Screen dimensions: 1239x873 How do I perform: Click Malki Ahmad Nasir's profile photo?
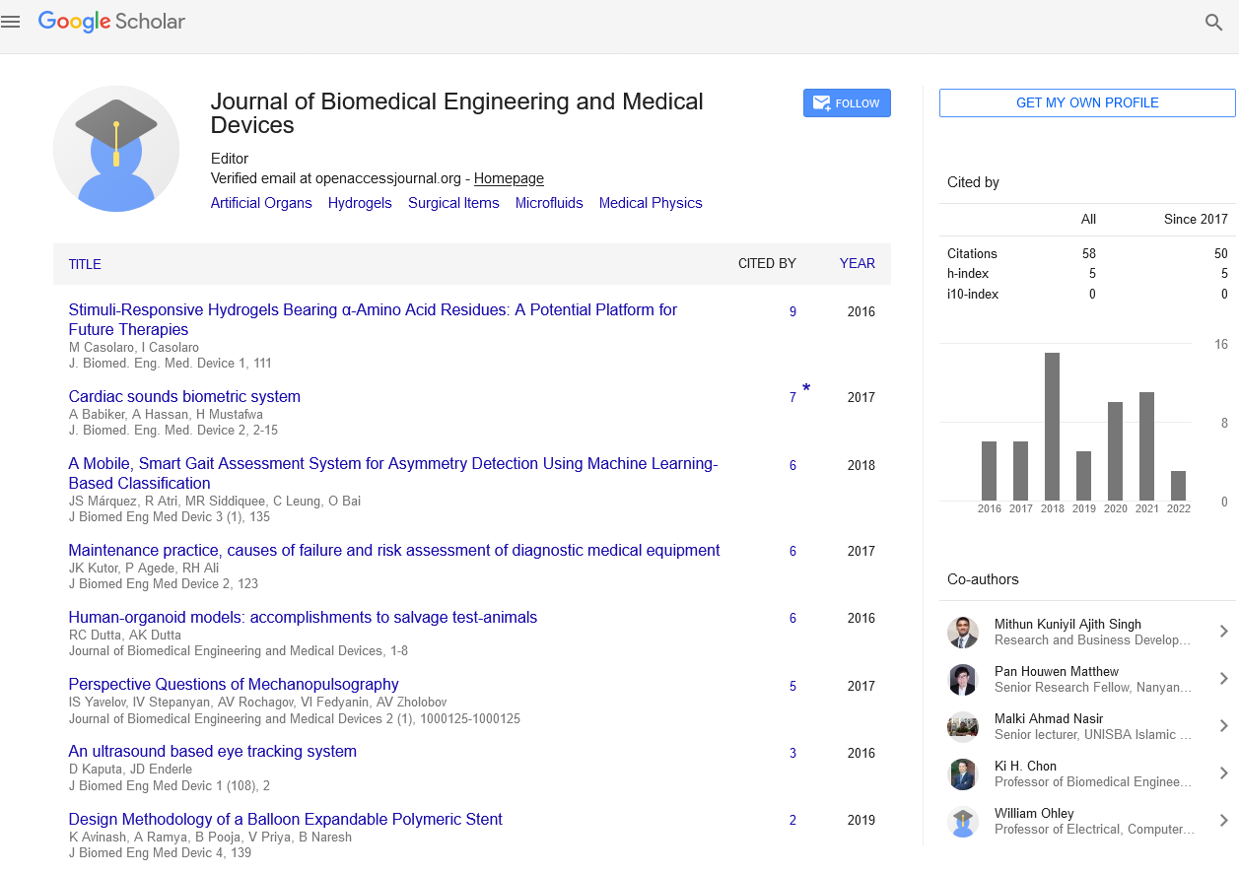tap(962, 726)
